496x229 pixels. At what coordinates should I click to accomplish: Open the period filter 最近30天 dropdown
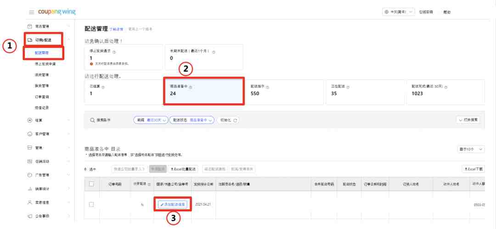151,120
